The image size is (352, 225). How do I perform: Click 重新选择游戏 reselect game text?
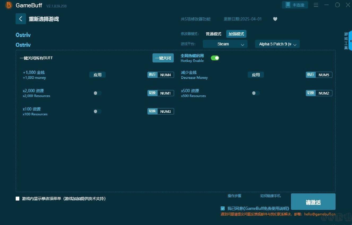44,19
